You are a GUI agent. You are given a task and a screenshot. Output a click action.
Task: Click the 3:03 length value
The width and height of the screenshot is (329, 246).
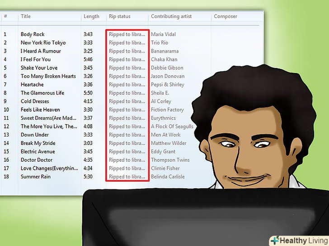pyautogui.click(x=88, y=143)
